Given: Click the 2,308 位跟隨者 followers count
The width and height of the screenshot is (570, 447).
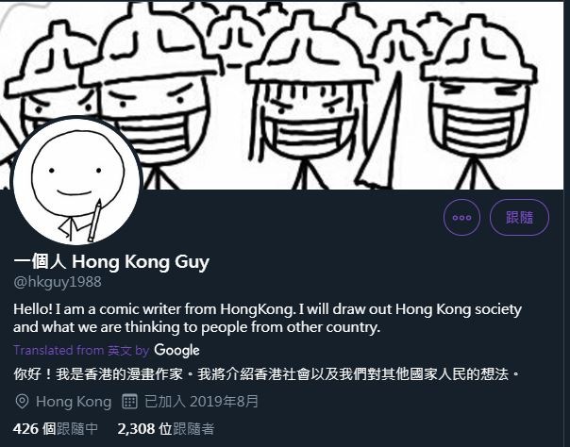Looking at the screenshot, I should 166,429.
